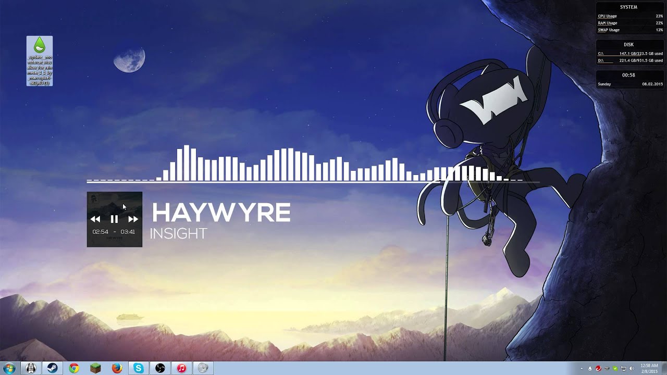Click the D:\ drive usage entry
667x375 pixels.
(630, 60)
